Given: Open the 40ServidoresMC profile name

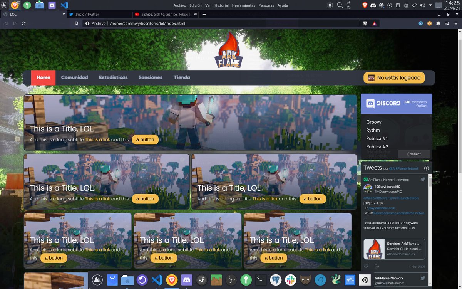Looking at the screenshot, I should click(387, 187).
